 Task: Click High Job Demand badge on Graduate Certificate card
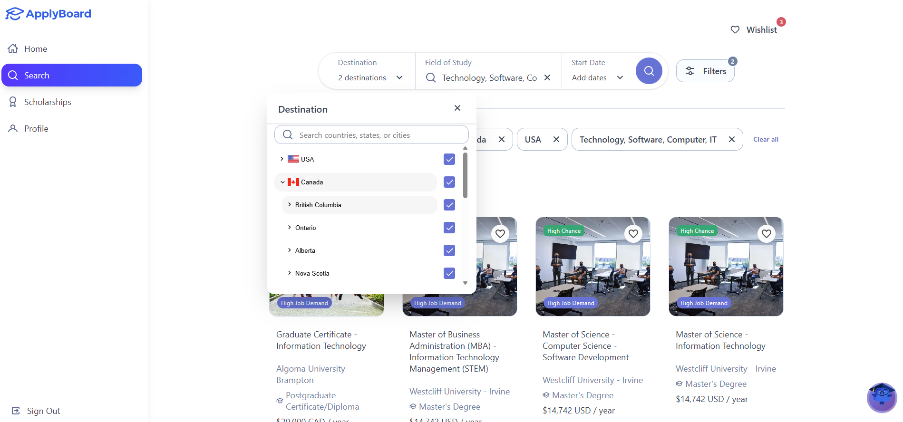[304, 303]
